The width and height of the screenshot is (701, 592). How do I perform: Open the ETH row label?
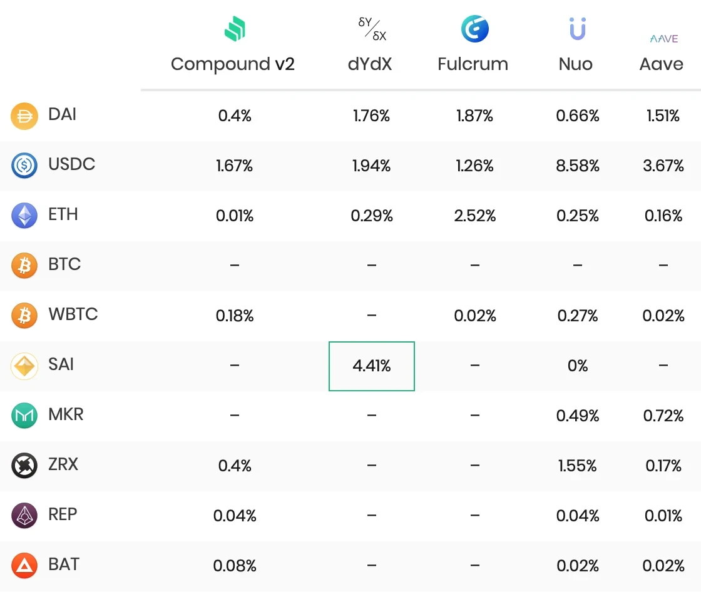point(63,214)
